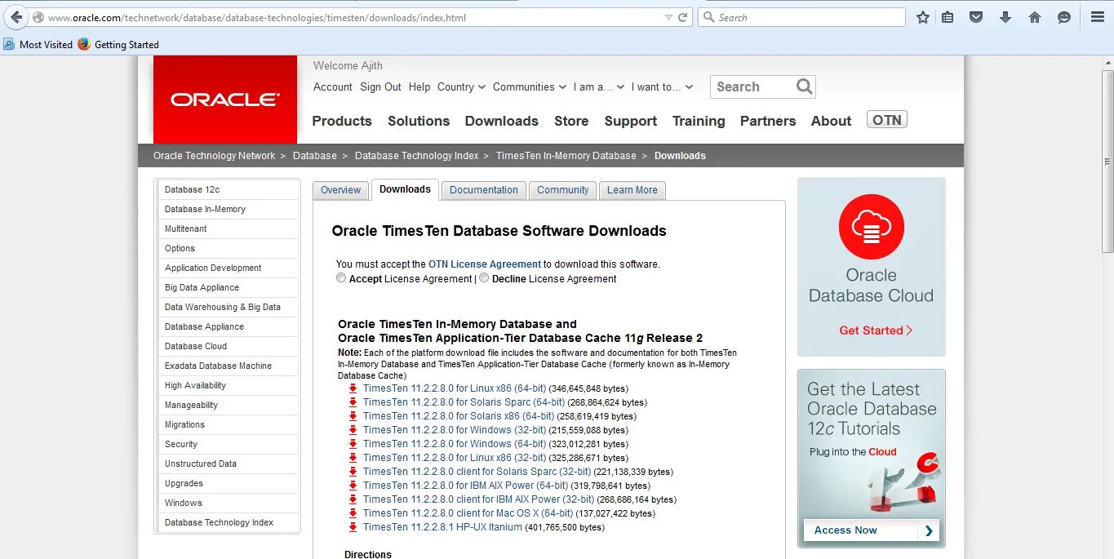Reload the page with refresh icon

pos(683,17)
